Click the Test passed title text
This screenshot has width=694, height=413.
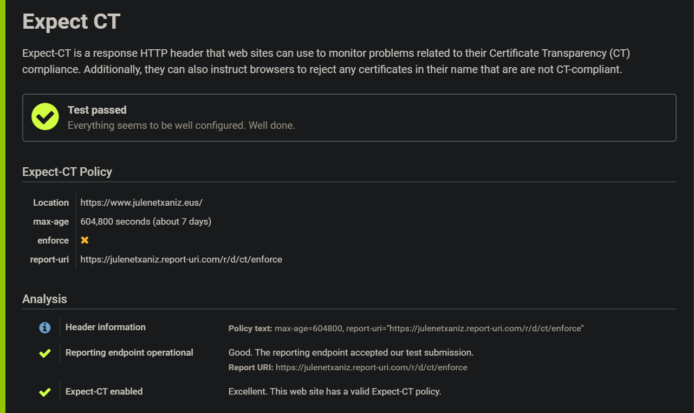point(97,110)
